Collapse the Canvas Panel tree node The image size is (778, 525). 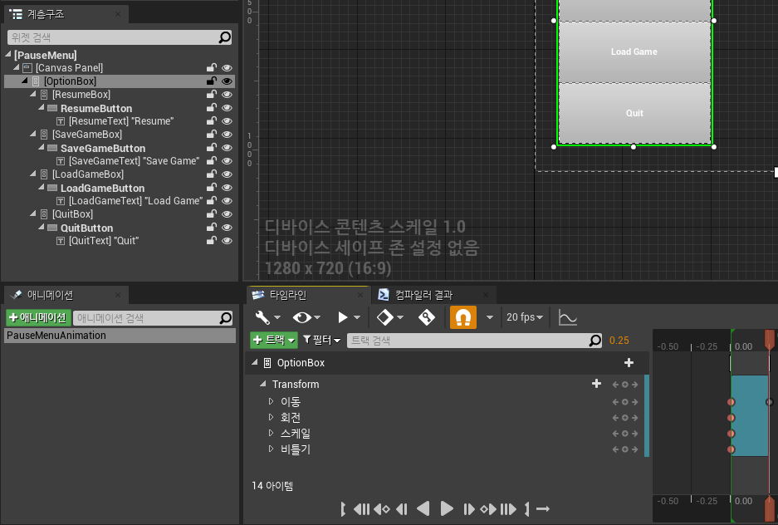tap(17, 67)
